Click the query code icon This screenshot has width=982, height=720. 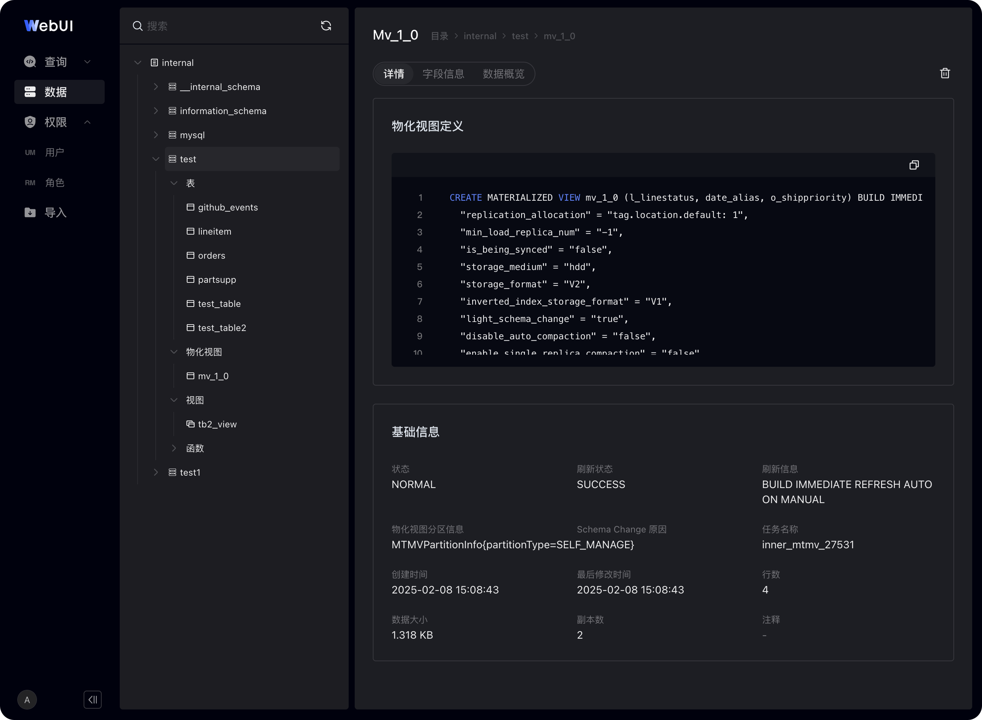coord(30,61)
